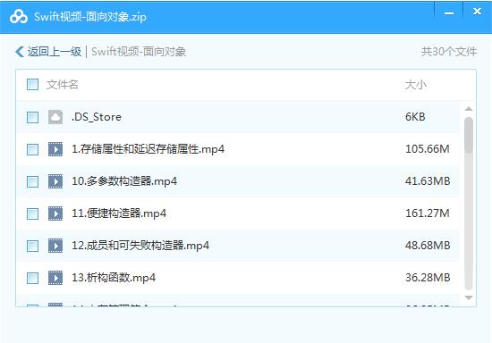Toggle the select-all checkbox beside 文件名

click(x=32, y=84)
